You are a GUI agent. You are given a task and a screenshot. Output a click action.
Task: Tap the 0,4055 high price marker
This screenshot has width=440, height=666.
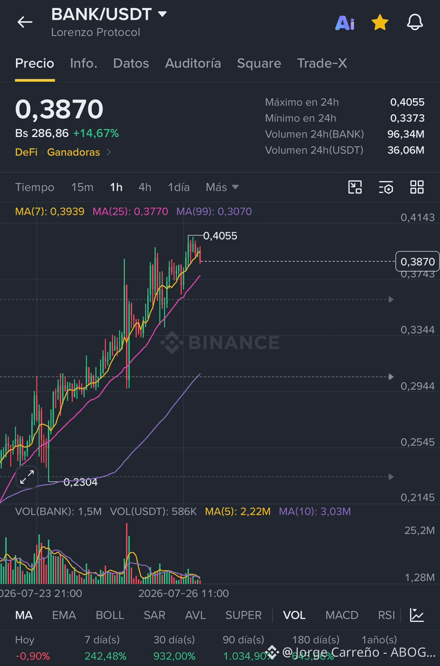tap(220, 236)
